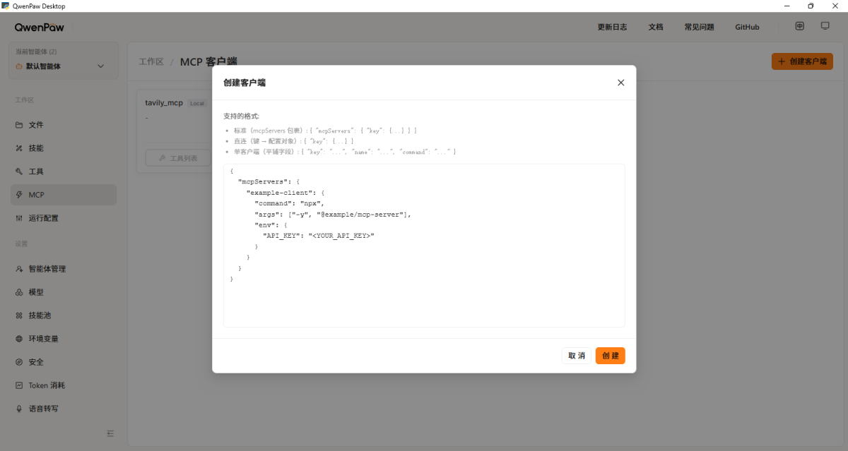This screenshot has width=848, height=451.
Task: Open the GitHub link in header
Action: (747, 27)
